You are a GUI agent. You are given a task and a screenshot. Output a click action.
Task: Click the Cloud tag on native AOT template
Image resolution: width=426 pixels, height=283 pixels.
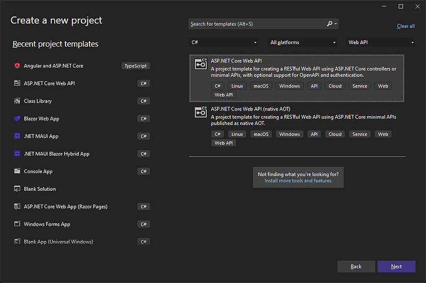335,134
